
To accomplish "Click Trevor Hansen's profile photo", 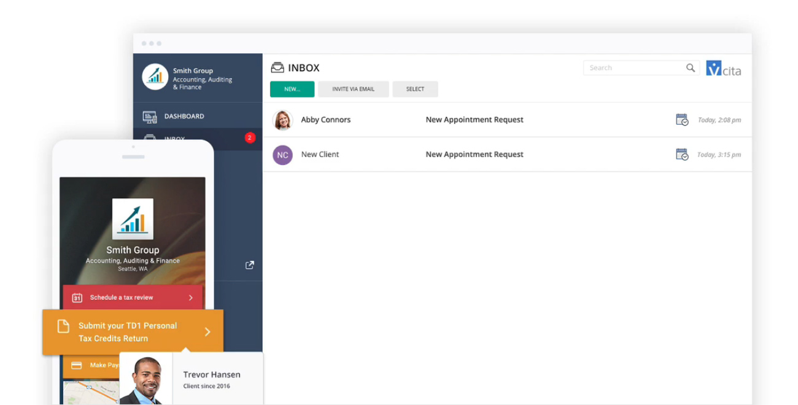I will point(145,379).
